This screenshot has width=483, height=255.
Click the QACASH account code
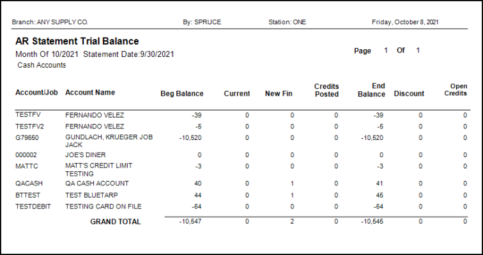point(27,183)
